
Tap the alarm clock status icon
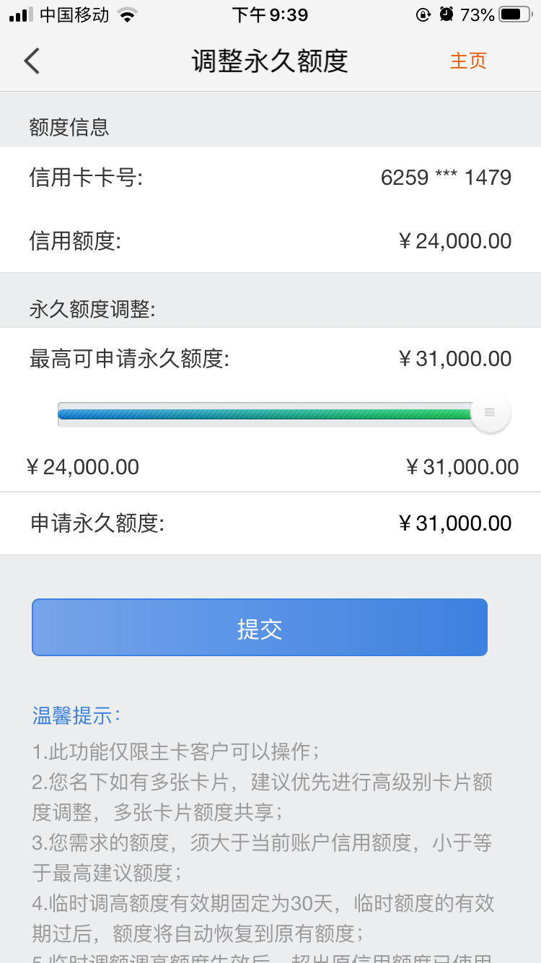[x=447, y=14]
